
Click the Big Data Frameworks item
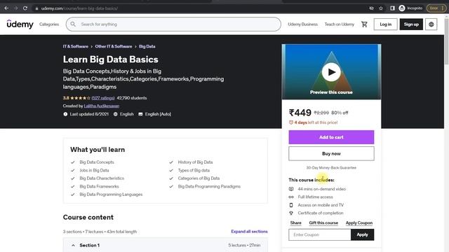(x=99, y=186)
